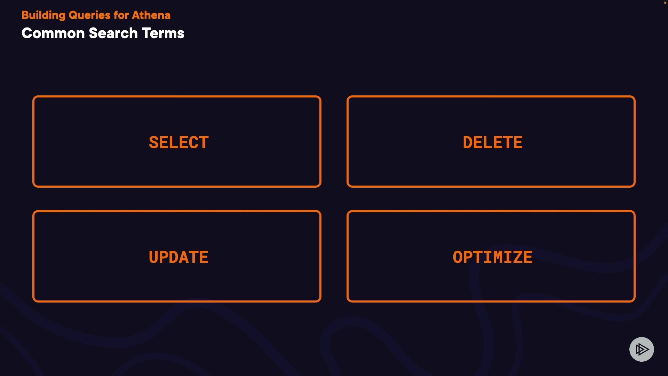Click the white "Common Search Terms" heading
This screenshot has height=376, width=668.
point(103,33)
